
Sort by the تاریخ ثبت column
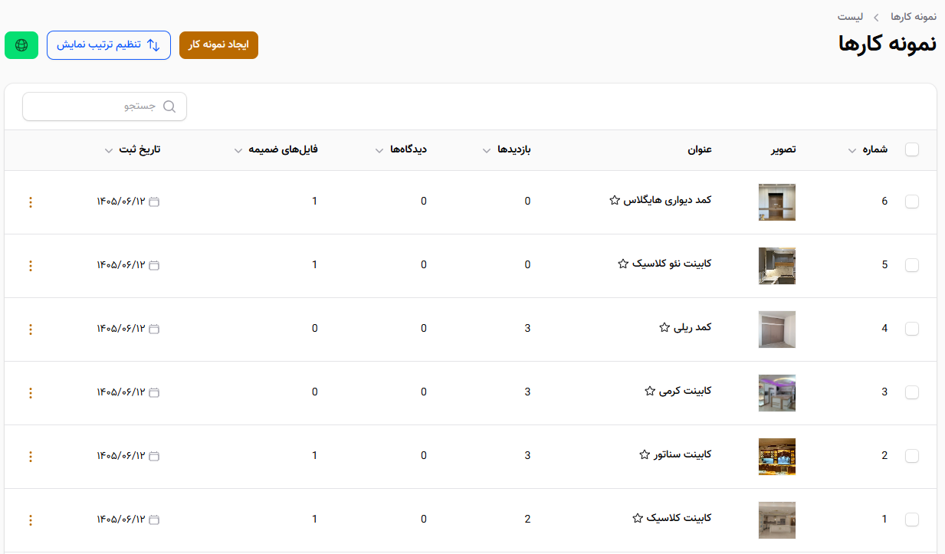133,149
